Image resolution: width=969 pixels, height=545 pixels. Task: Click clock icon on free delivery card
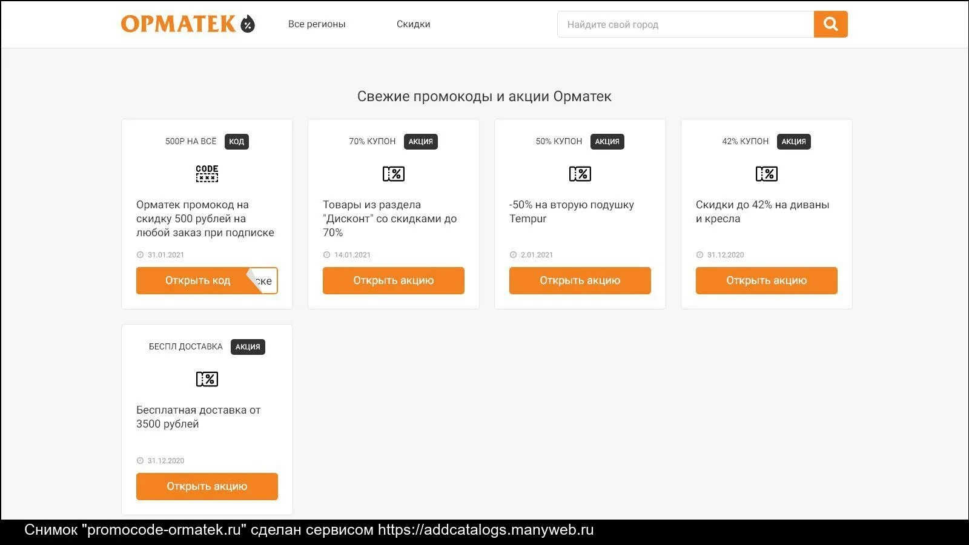tap(140, 461)
